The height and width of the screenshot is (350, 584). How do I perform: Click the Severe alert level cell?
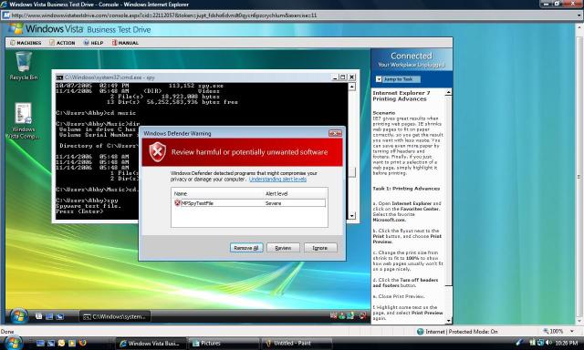point(274,203)
